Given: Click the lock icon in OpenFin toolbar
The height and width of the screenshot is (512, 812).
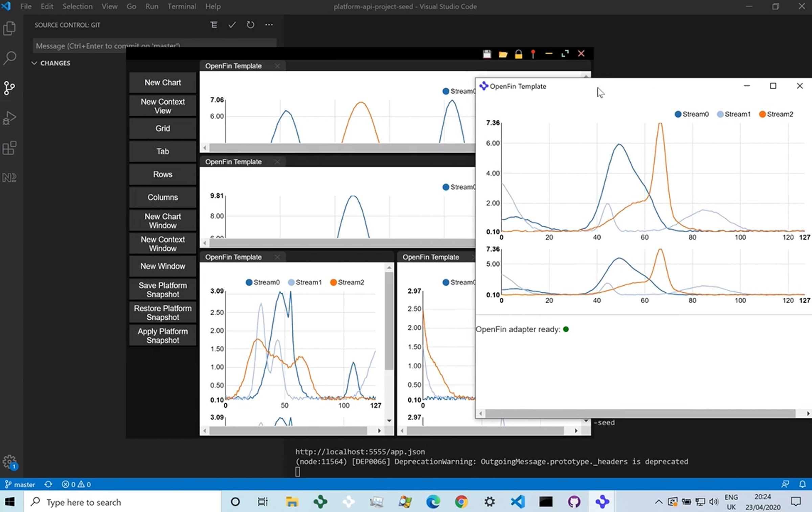Looking at the screenshot, I should pos(518,54).
